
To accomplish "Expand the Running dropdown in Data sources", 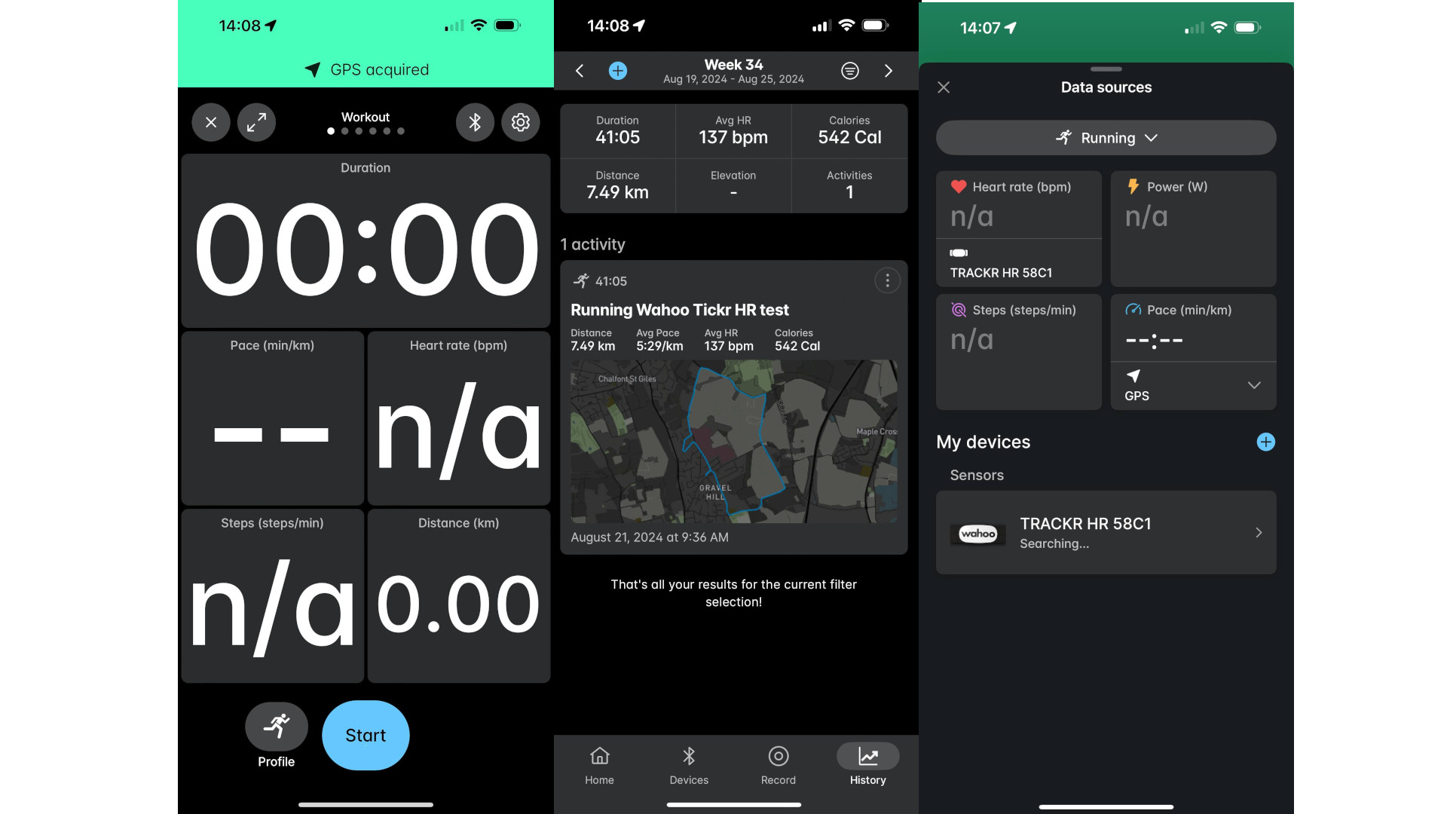I will coord(1105,137).
